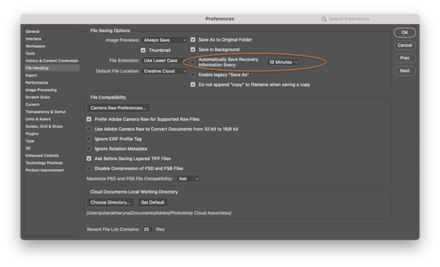The width and height of the screenshot is (440, 267).
Task: Expand the Default File Location dropdown
Action: point(164,71)
